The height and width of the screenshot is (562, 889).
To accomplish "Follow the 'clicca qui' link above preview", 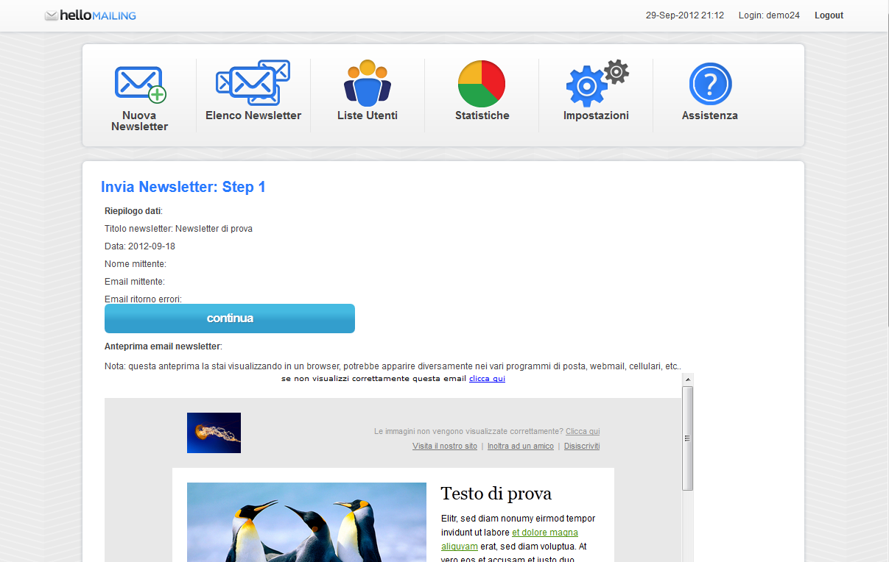I will [487, 379].
